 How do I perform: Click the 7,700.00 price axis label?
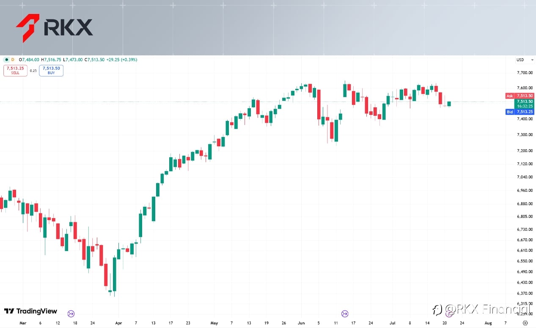point(525,73)
